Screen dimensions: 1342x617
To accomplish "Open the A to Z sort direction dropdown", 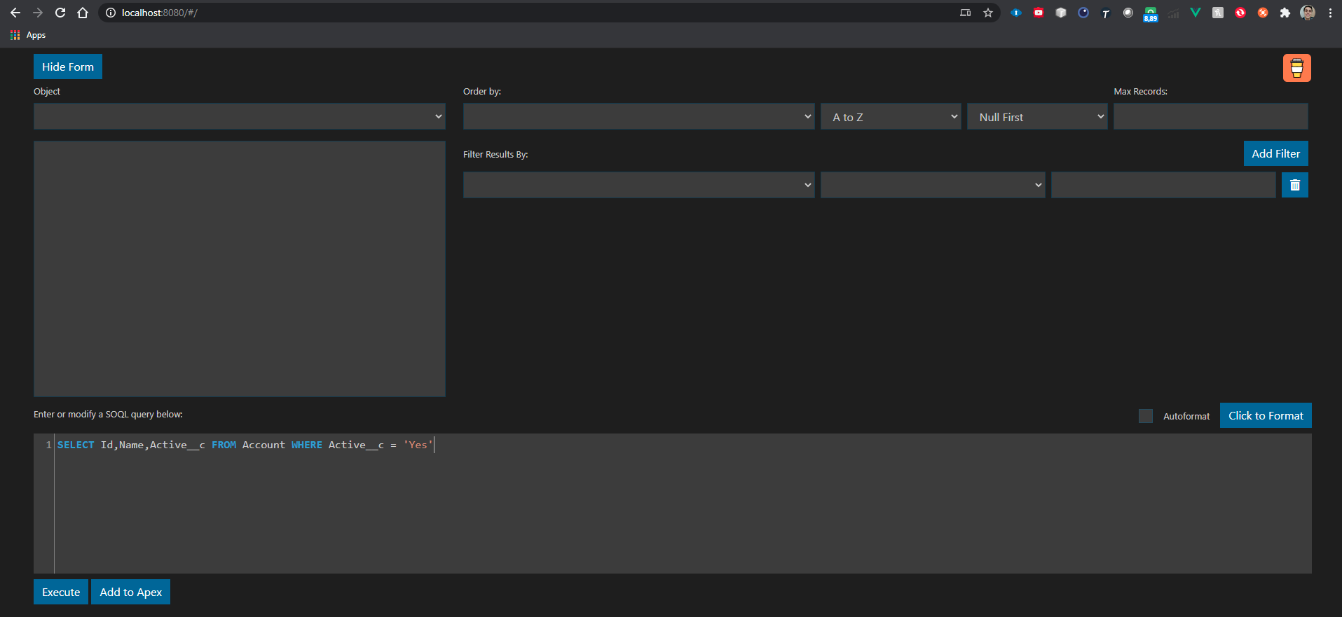I will coord(891,116).
